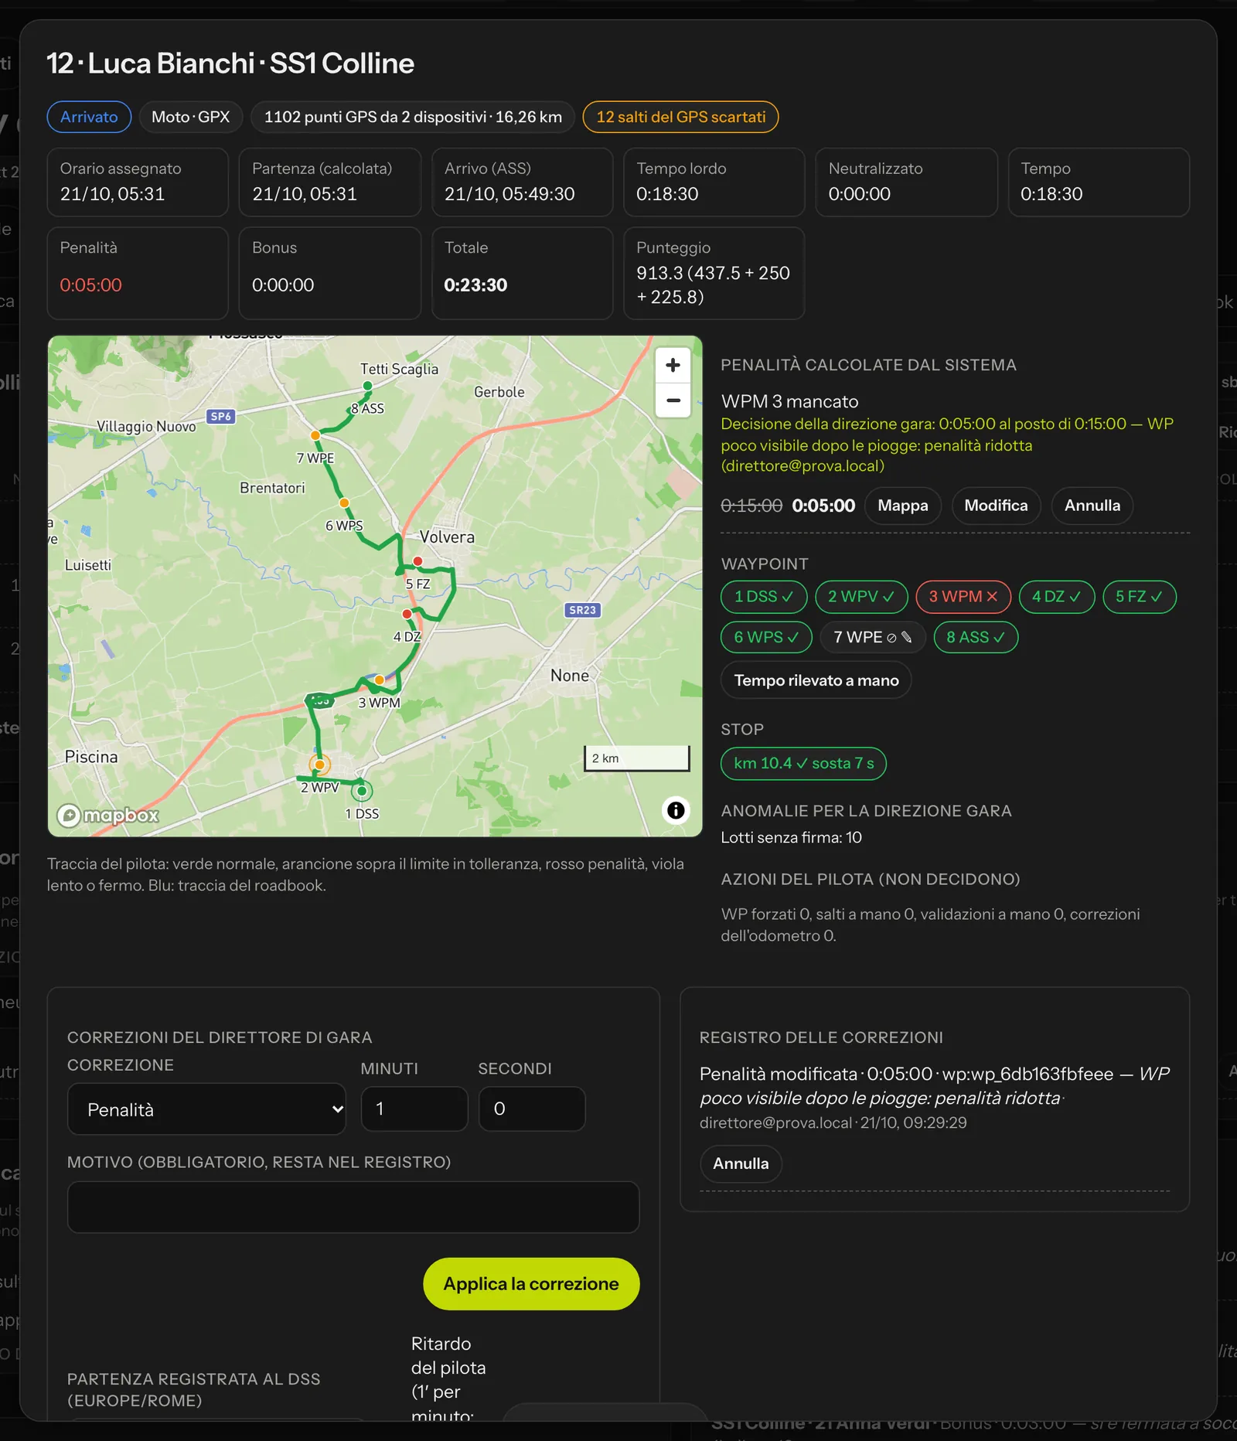The image size is (1237, 1441).
Task: Click Annulla in the corrections register
Action: coord(741,1163)
